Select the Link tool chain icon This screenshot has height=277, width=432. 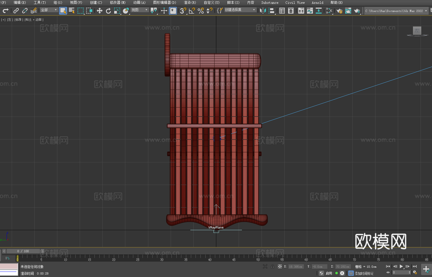coord(16,11)
